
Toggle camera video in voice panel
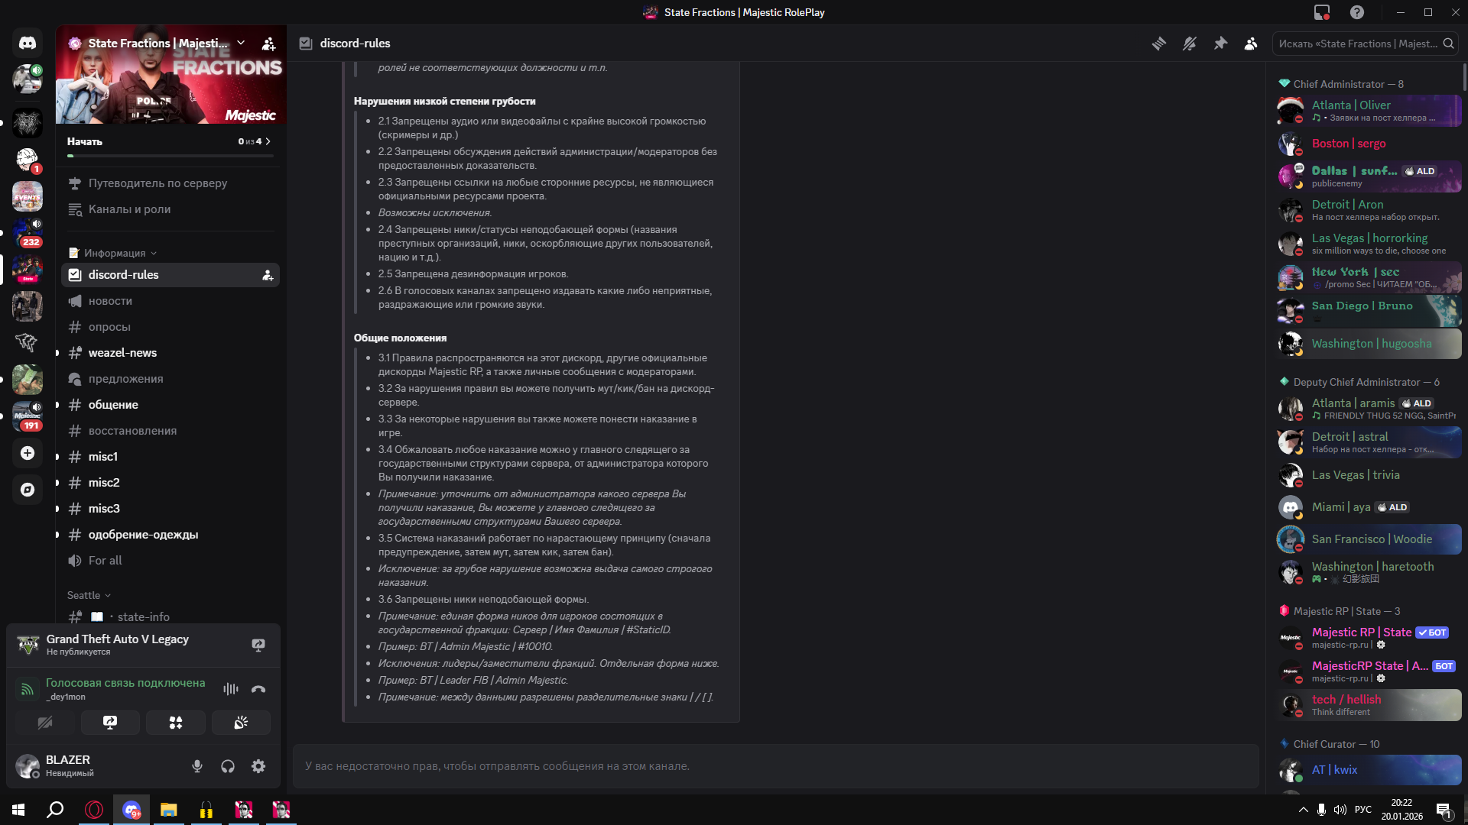45,723
